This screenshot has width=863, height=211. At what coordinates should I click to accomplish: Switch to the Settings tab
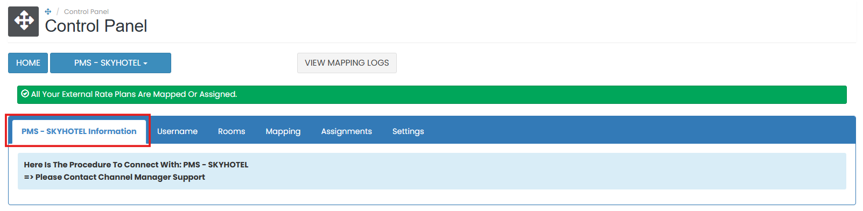click(408, 131)
